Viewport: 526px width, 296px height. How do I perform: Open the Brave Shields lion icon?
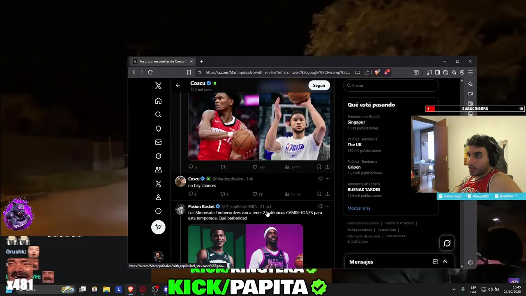377,72
